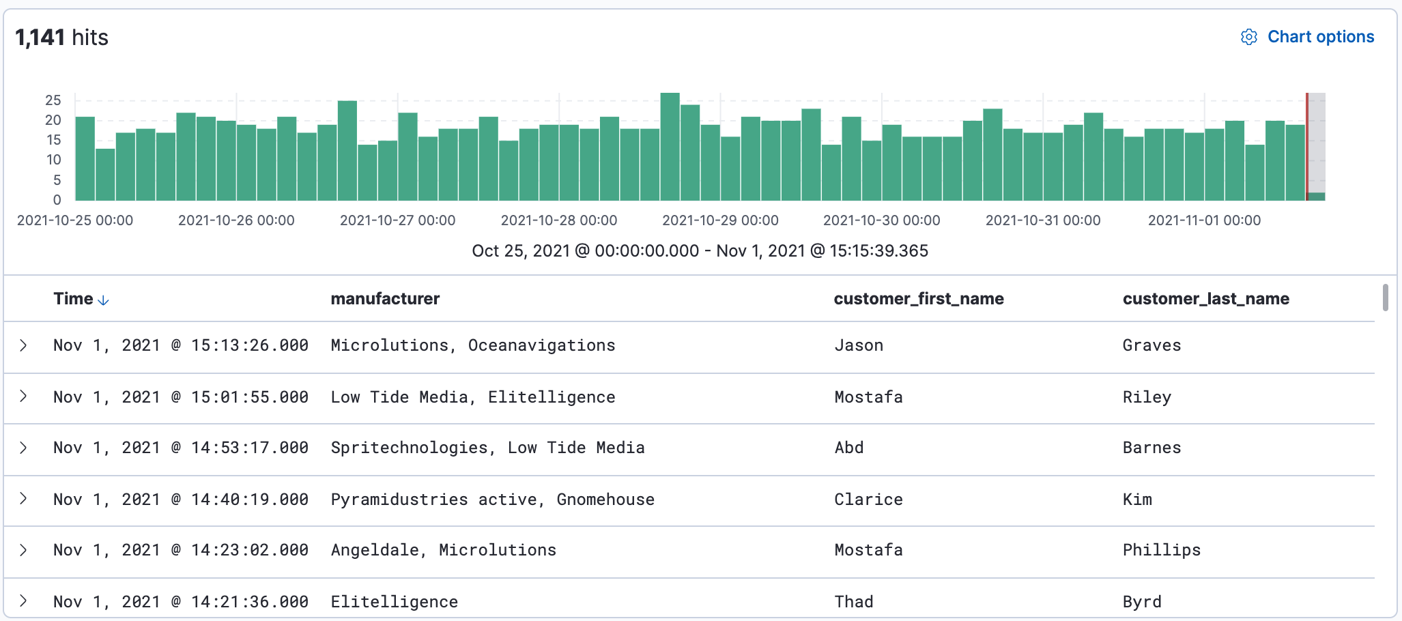Click the customer_first_name column header

pos(918,299)
